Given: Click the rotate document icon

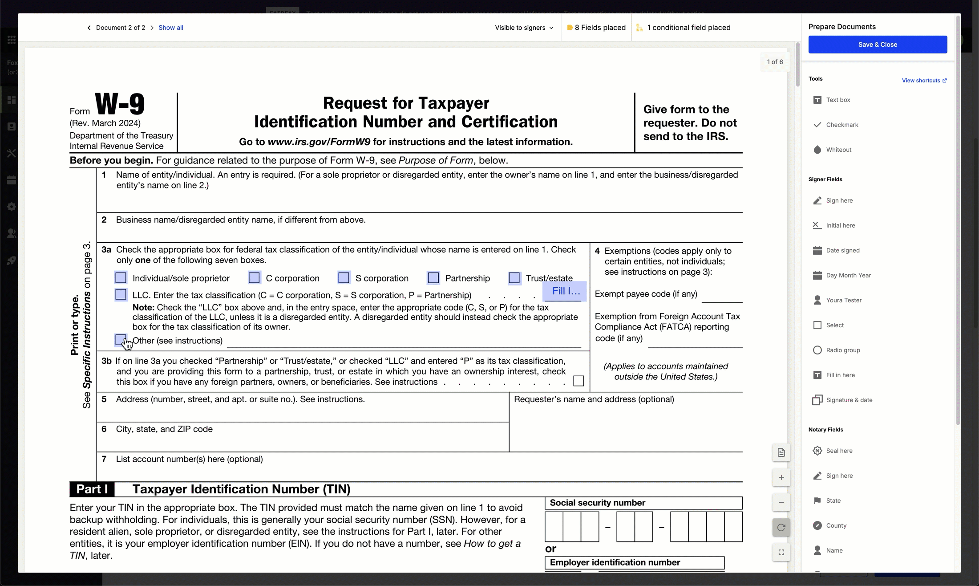Looking at the screenshot, I should click(781, 527).
